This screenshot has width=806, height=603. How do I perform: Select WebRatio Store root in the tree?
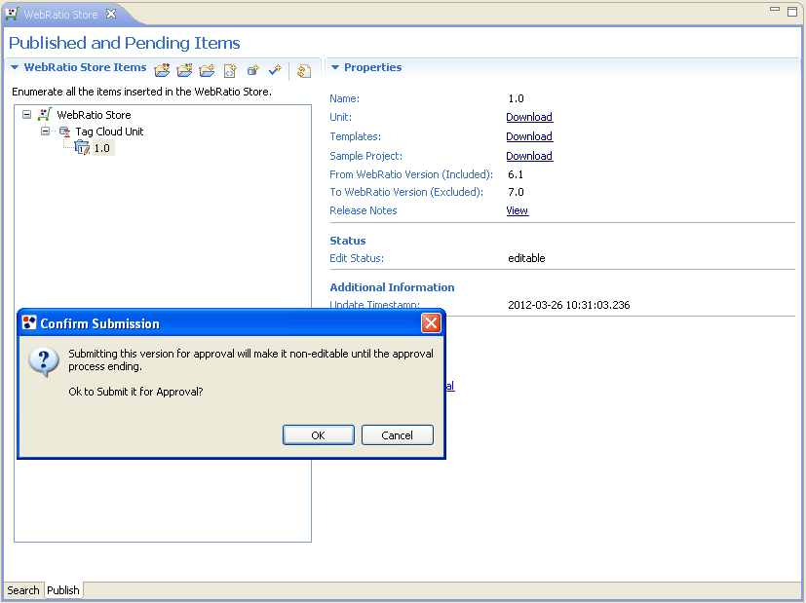click(94, 115)
